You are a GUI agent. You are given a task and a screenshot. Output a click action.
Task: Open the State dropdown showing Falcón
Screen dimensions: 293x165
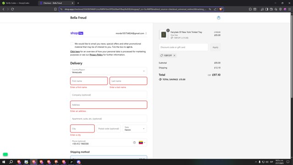click(x=135, y=128)
